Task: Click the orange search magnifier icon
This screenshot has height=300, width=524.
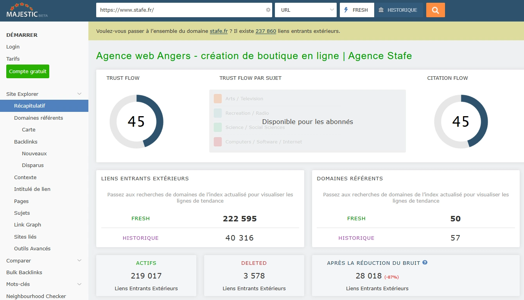Action: pyautogui.click(x=435, y=10)
